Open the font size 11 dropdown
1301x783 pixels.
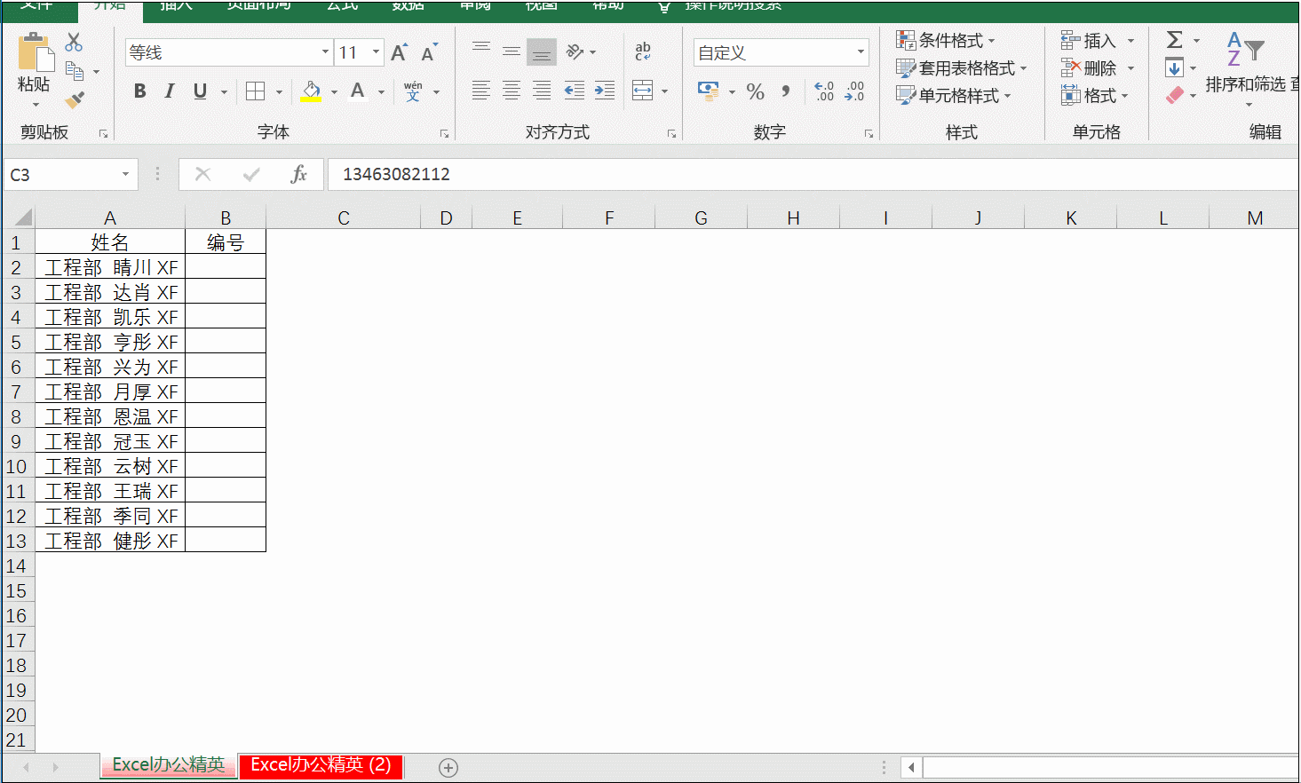click(377, 52)
